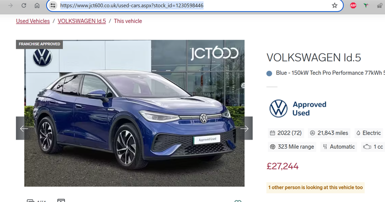Image resolution: width=385 pixels, height=202 pixels.
Task: Focus the jct600.co.uk URL address field
Action: [x=194, y=5]
